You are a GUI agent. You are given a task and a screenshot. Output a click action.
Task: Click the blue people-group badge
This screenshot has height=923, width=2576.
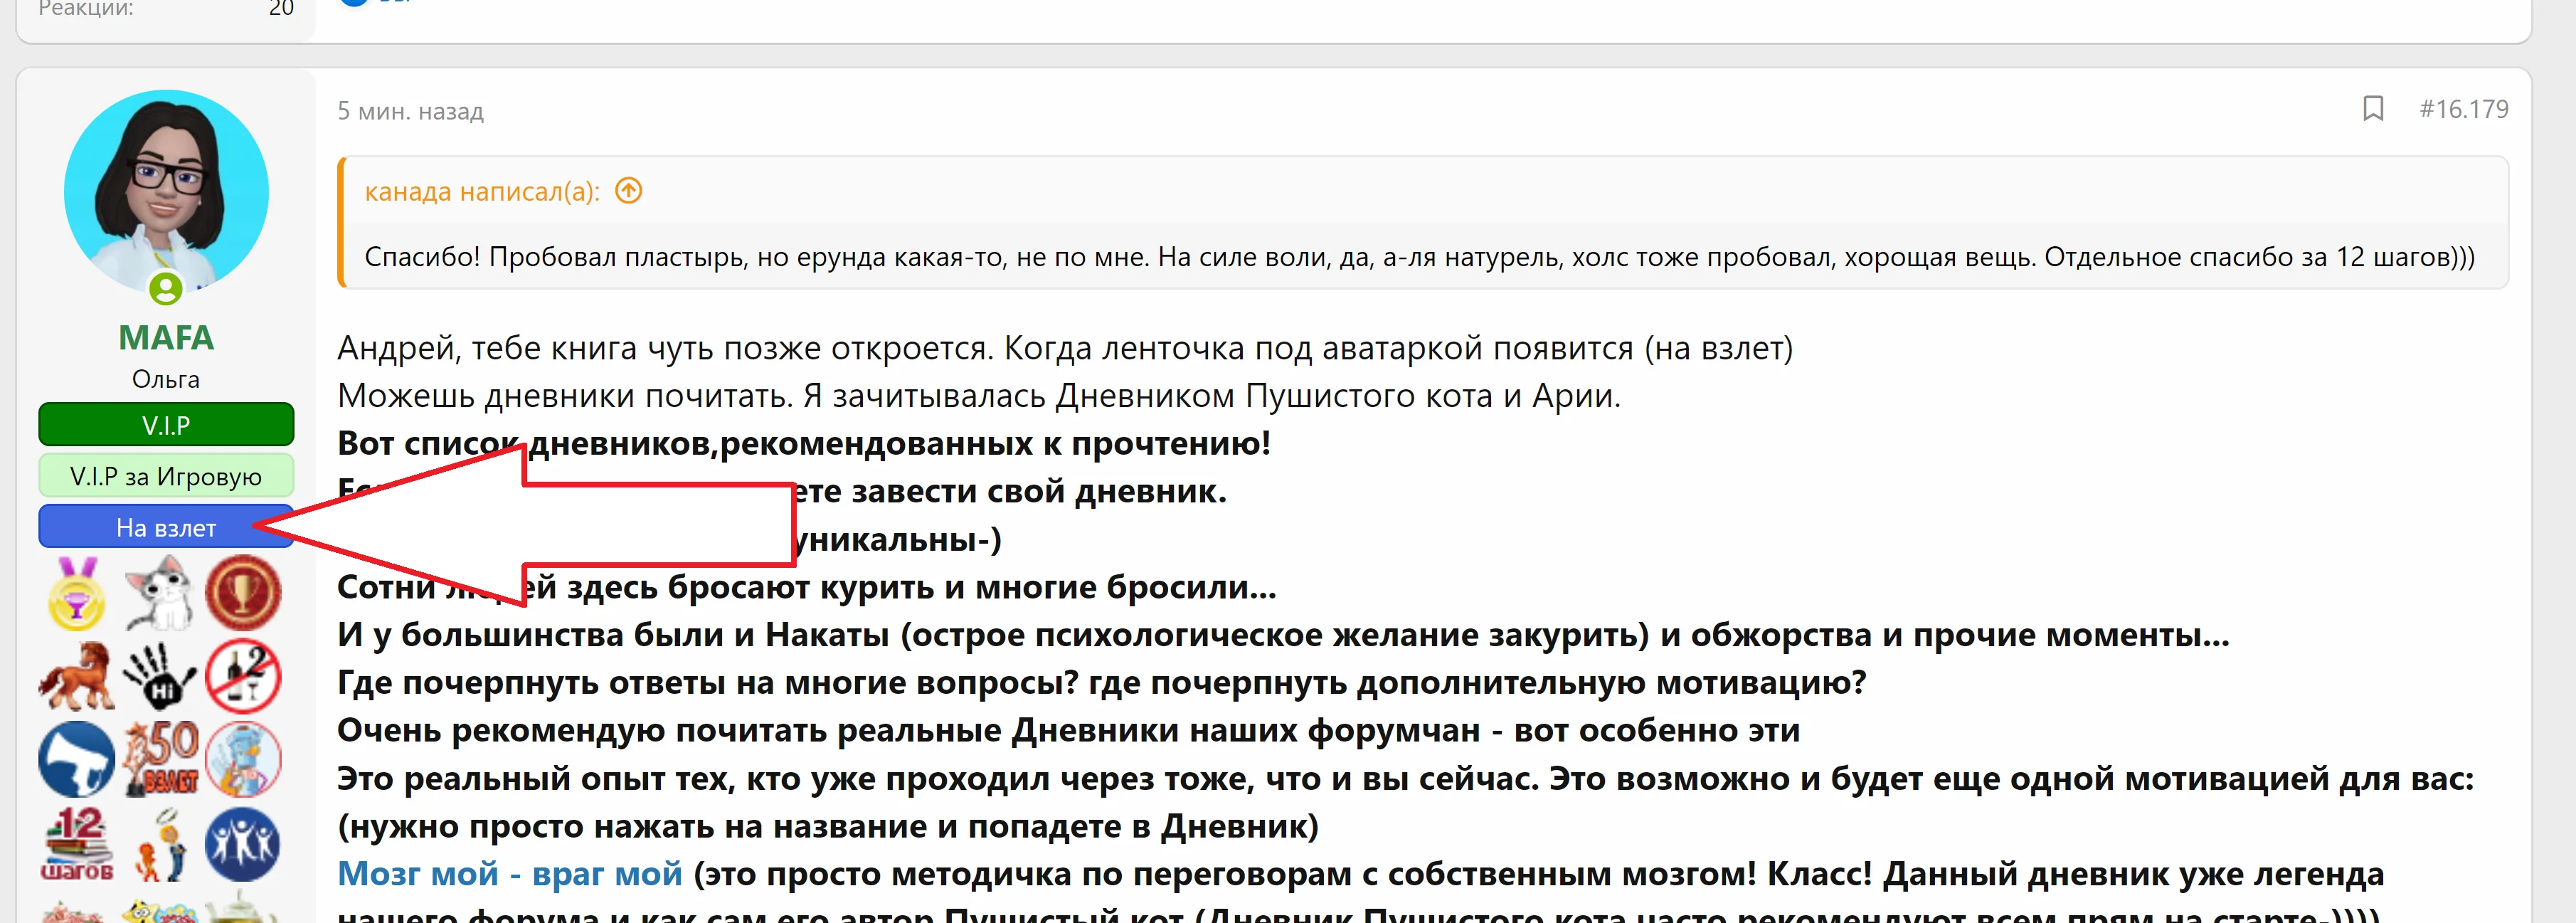tap(243, 843)
